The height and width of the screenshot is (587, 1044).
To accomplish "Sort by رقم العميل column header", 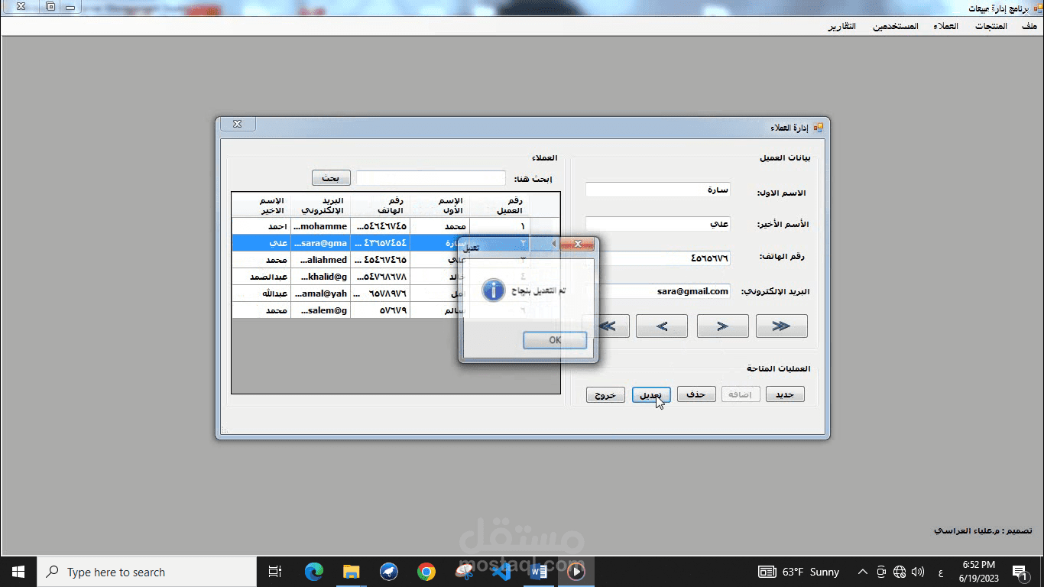I will coord(500,205).
